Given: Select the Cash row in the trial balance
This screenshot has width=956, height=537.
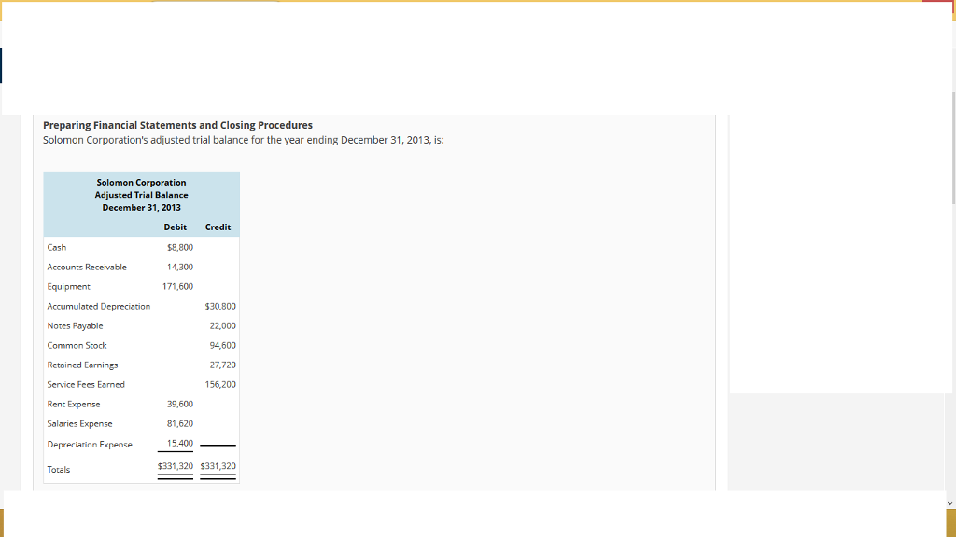Looking at the screenshot, I should pos(112,247).
